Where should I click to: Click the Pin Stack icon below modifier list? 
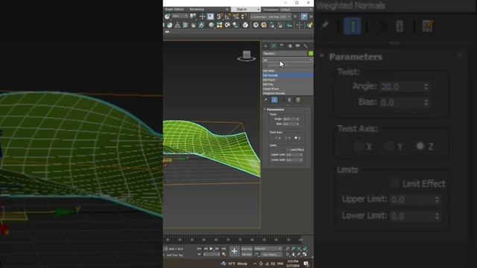265,100
